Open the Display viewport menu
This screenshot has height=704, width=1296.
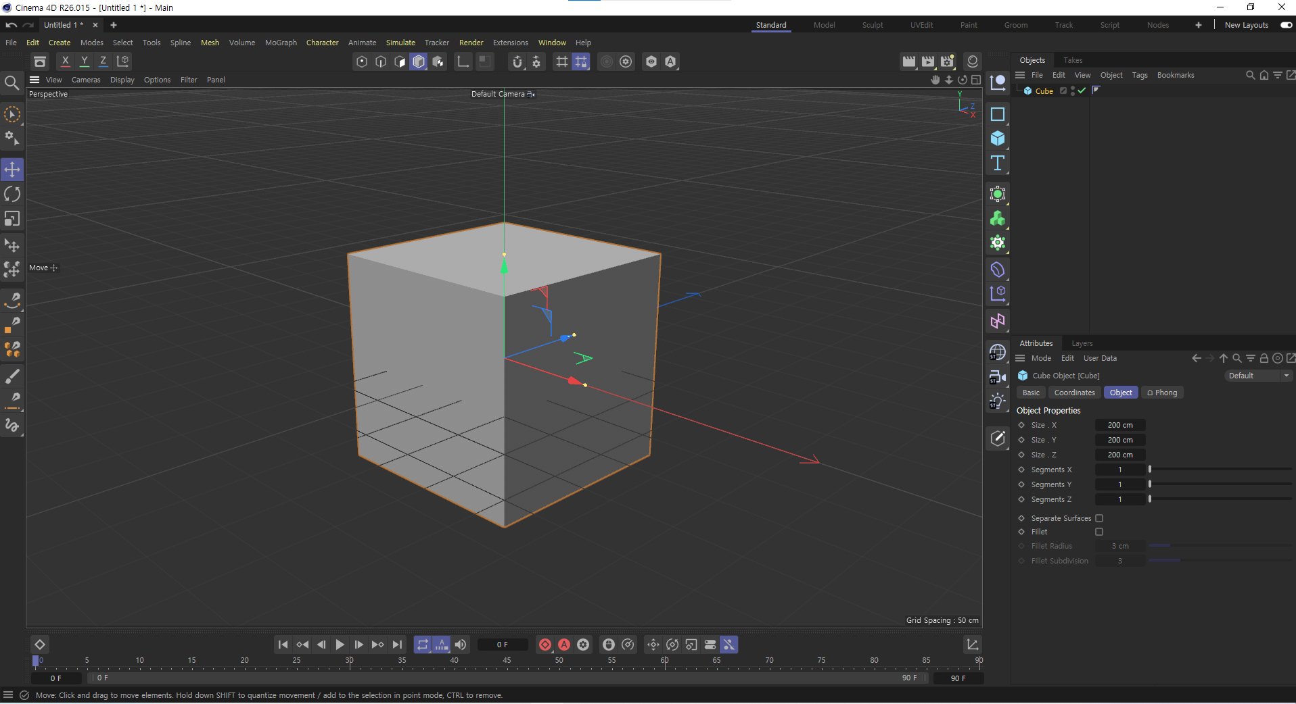[122, 80]
